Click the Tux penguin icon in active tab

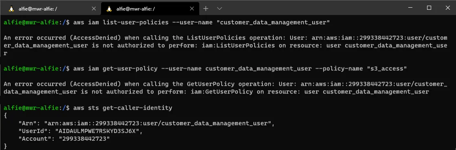click(x=109, y=9)
